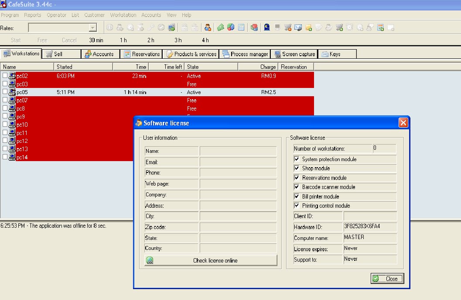
Task: Click the 4 h time button
Action: point(205,40)
